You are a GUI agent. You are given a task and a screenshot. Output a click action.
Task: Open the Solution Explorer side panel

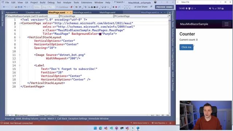(x=173, y=37)
